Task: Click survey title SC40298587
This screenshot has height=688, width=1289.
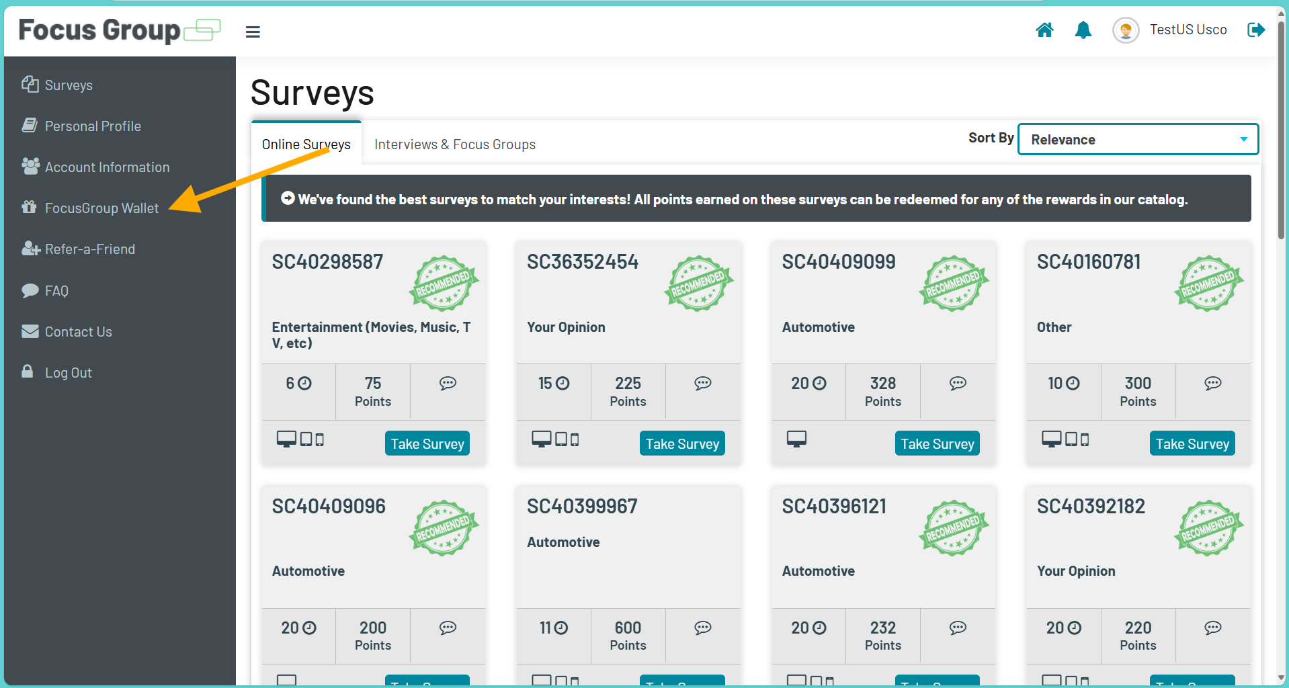Action: [327, 261]
